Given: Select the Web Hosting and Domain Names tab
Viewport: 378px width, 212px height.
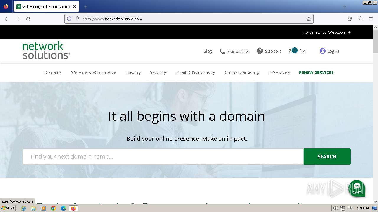Looking at the screenshot, I should pos(46,6).
